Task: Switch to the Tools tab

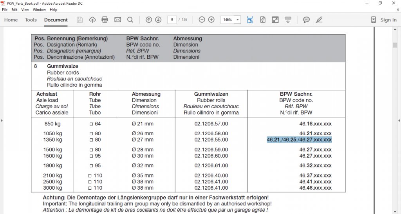Action: point(31,20)
